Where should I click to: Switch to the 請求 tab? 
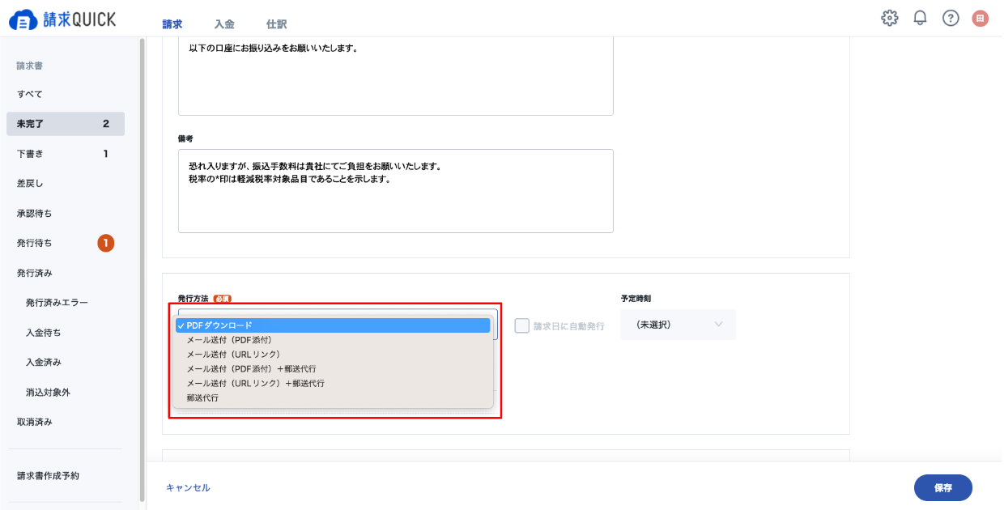(x=172, y=24)
